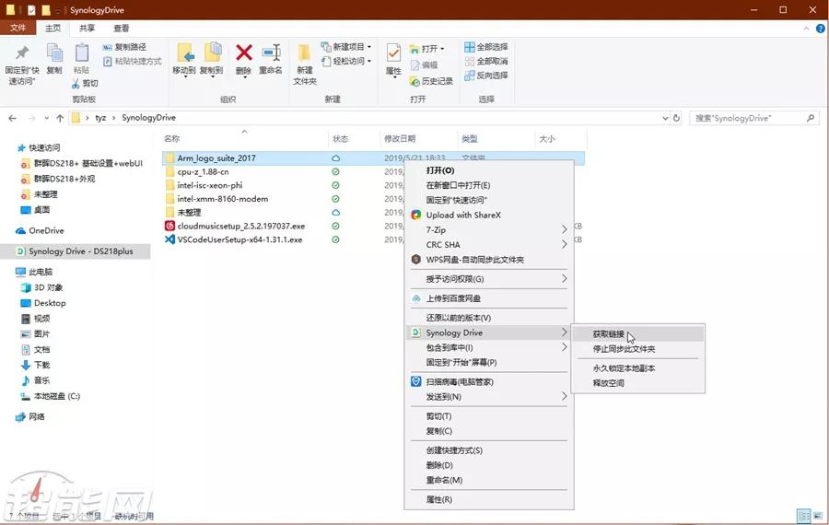The width and height of the screenshot is (829, 525).
Task: Click the Up one level arrow
Action: pyautogui.click(x=60, y=118)
